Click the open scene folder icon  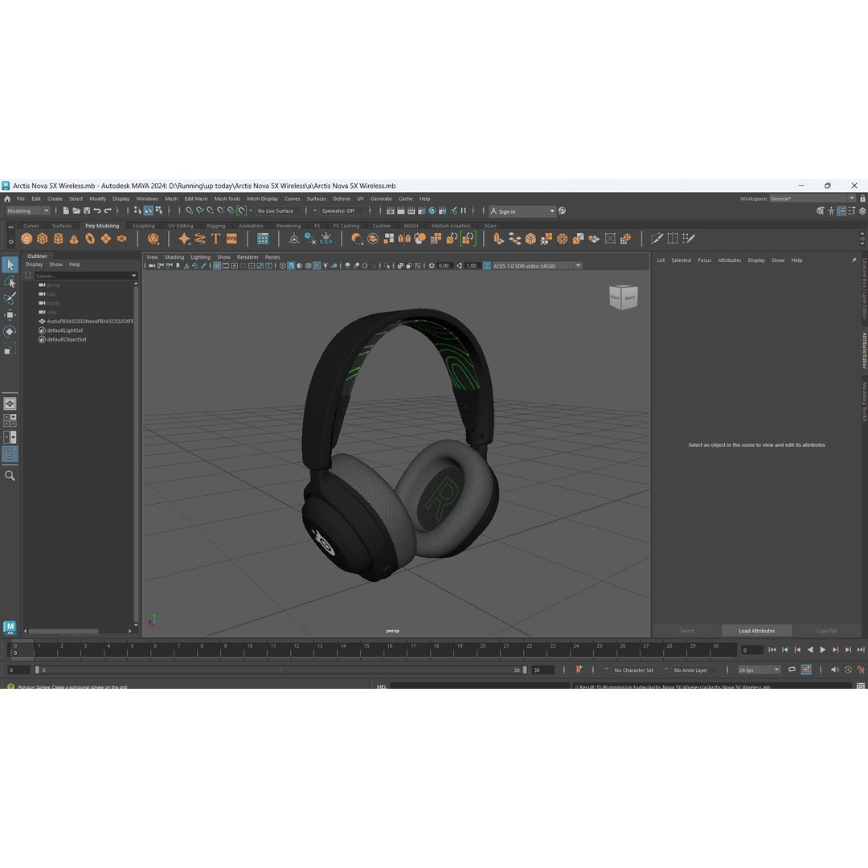[x=76, y=211]
